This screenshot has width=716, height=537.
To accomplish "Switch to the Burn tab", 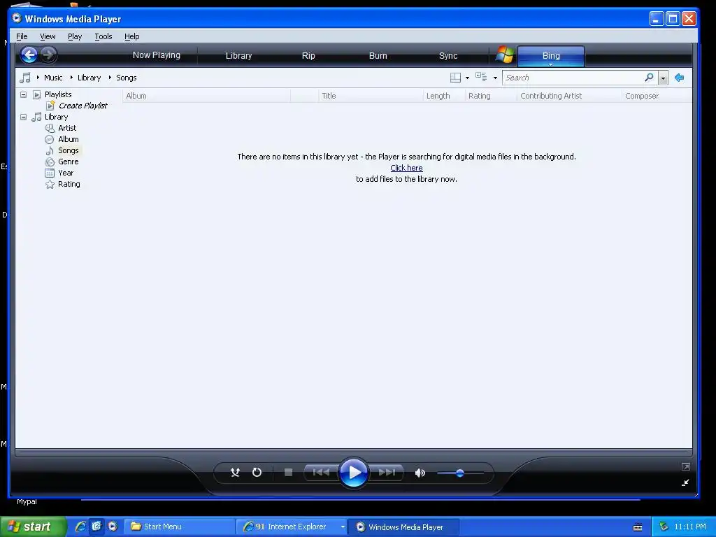I will click(378, 56).
